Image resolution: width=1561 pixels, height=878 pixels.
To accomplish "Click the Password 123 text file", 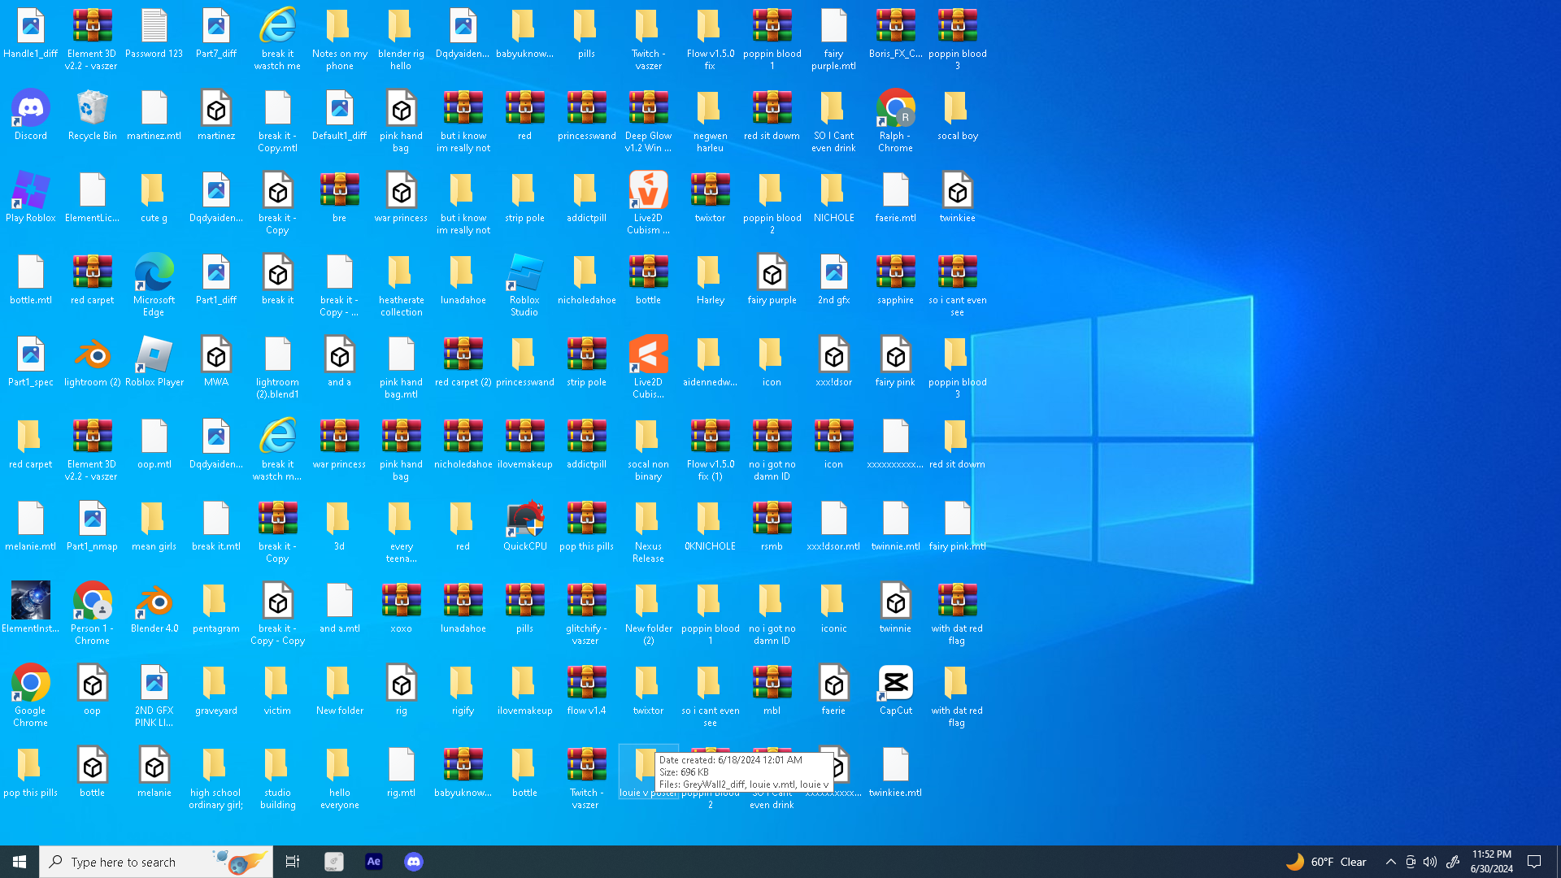I will [154, 34].
